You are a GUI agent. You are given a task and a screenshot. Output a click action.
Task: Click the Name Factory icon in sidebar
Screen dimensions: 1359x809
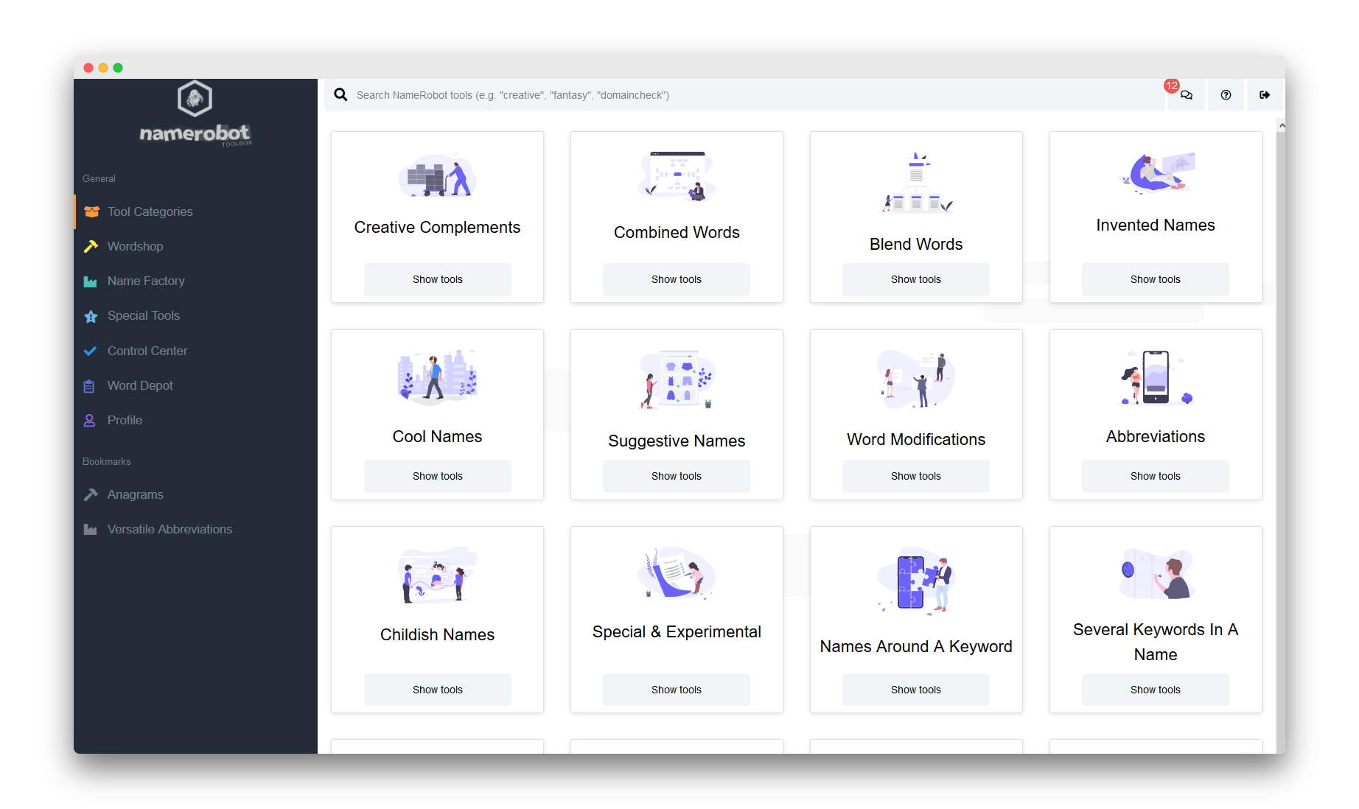click(91, 281)
